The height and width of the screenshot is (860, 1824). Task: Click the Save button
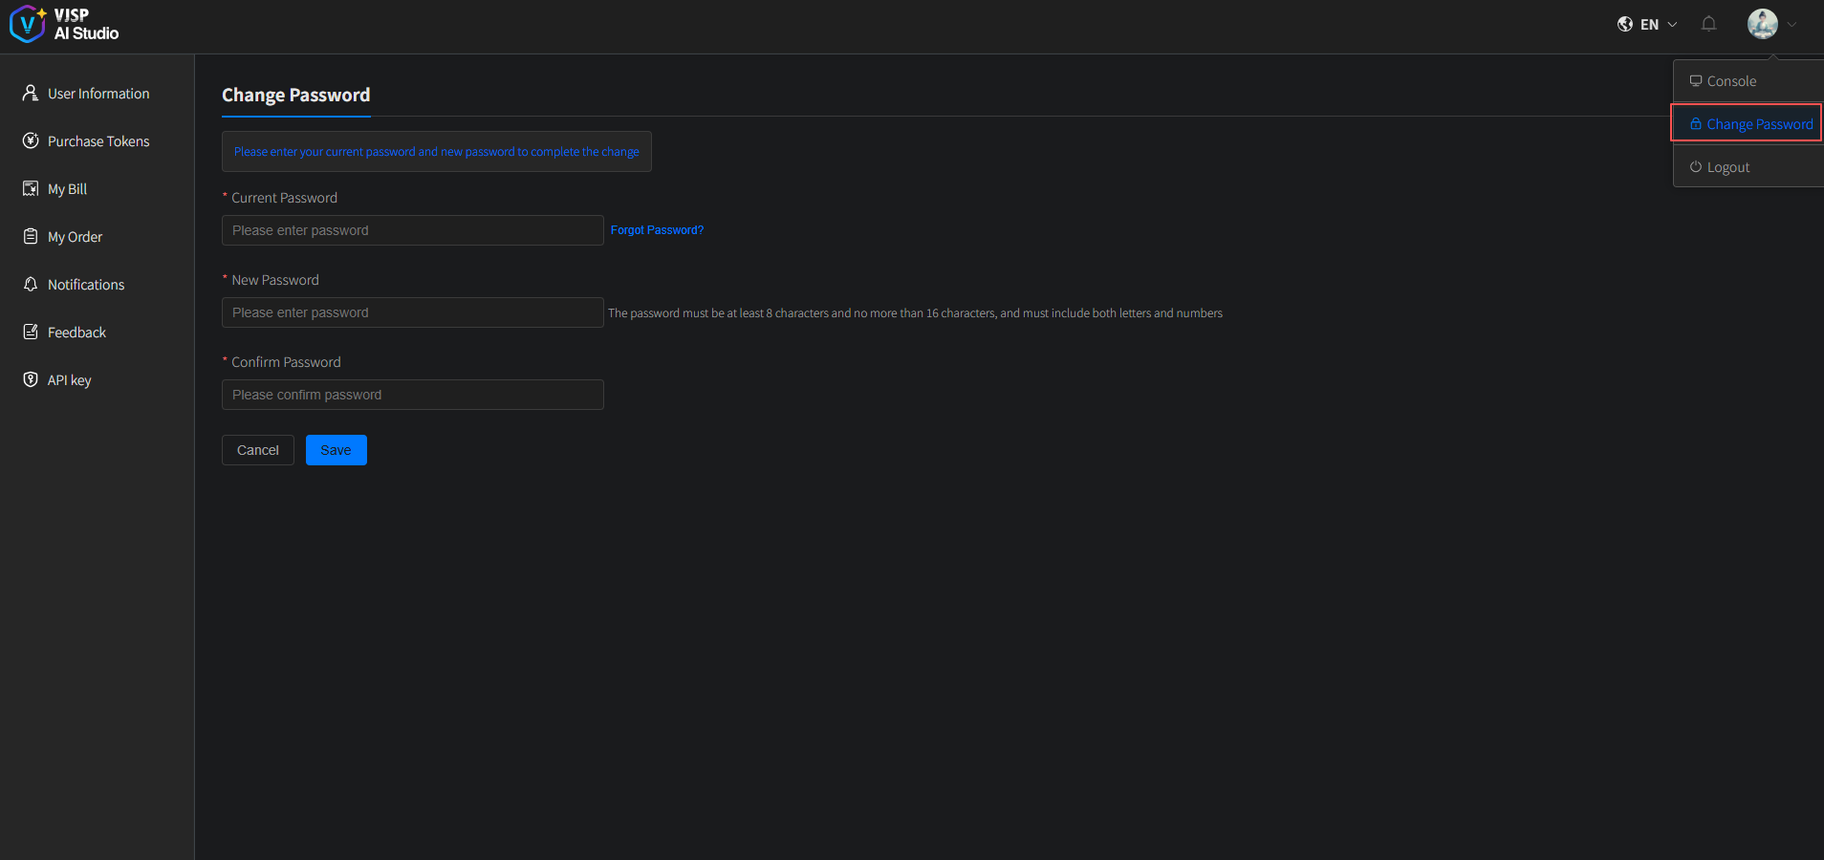[336, 450]
